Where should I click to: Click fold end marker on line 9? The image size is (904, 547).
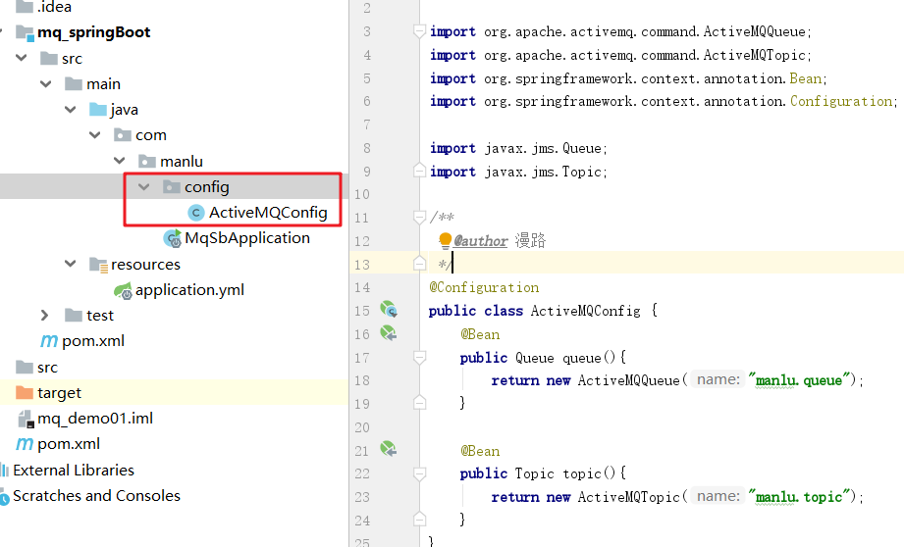click(420, 171)
